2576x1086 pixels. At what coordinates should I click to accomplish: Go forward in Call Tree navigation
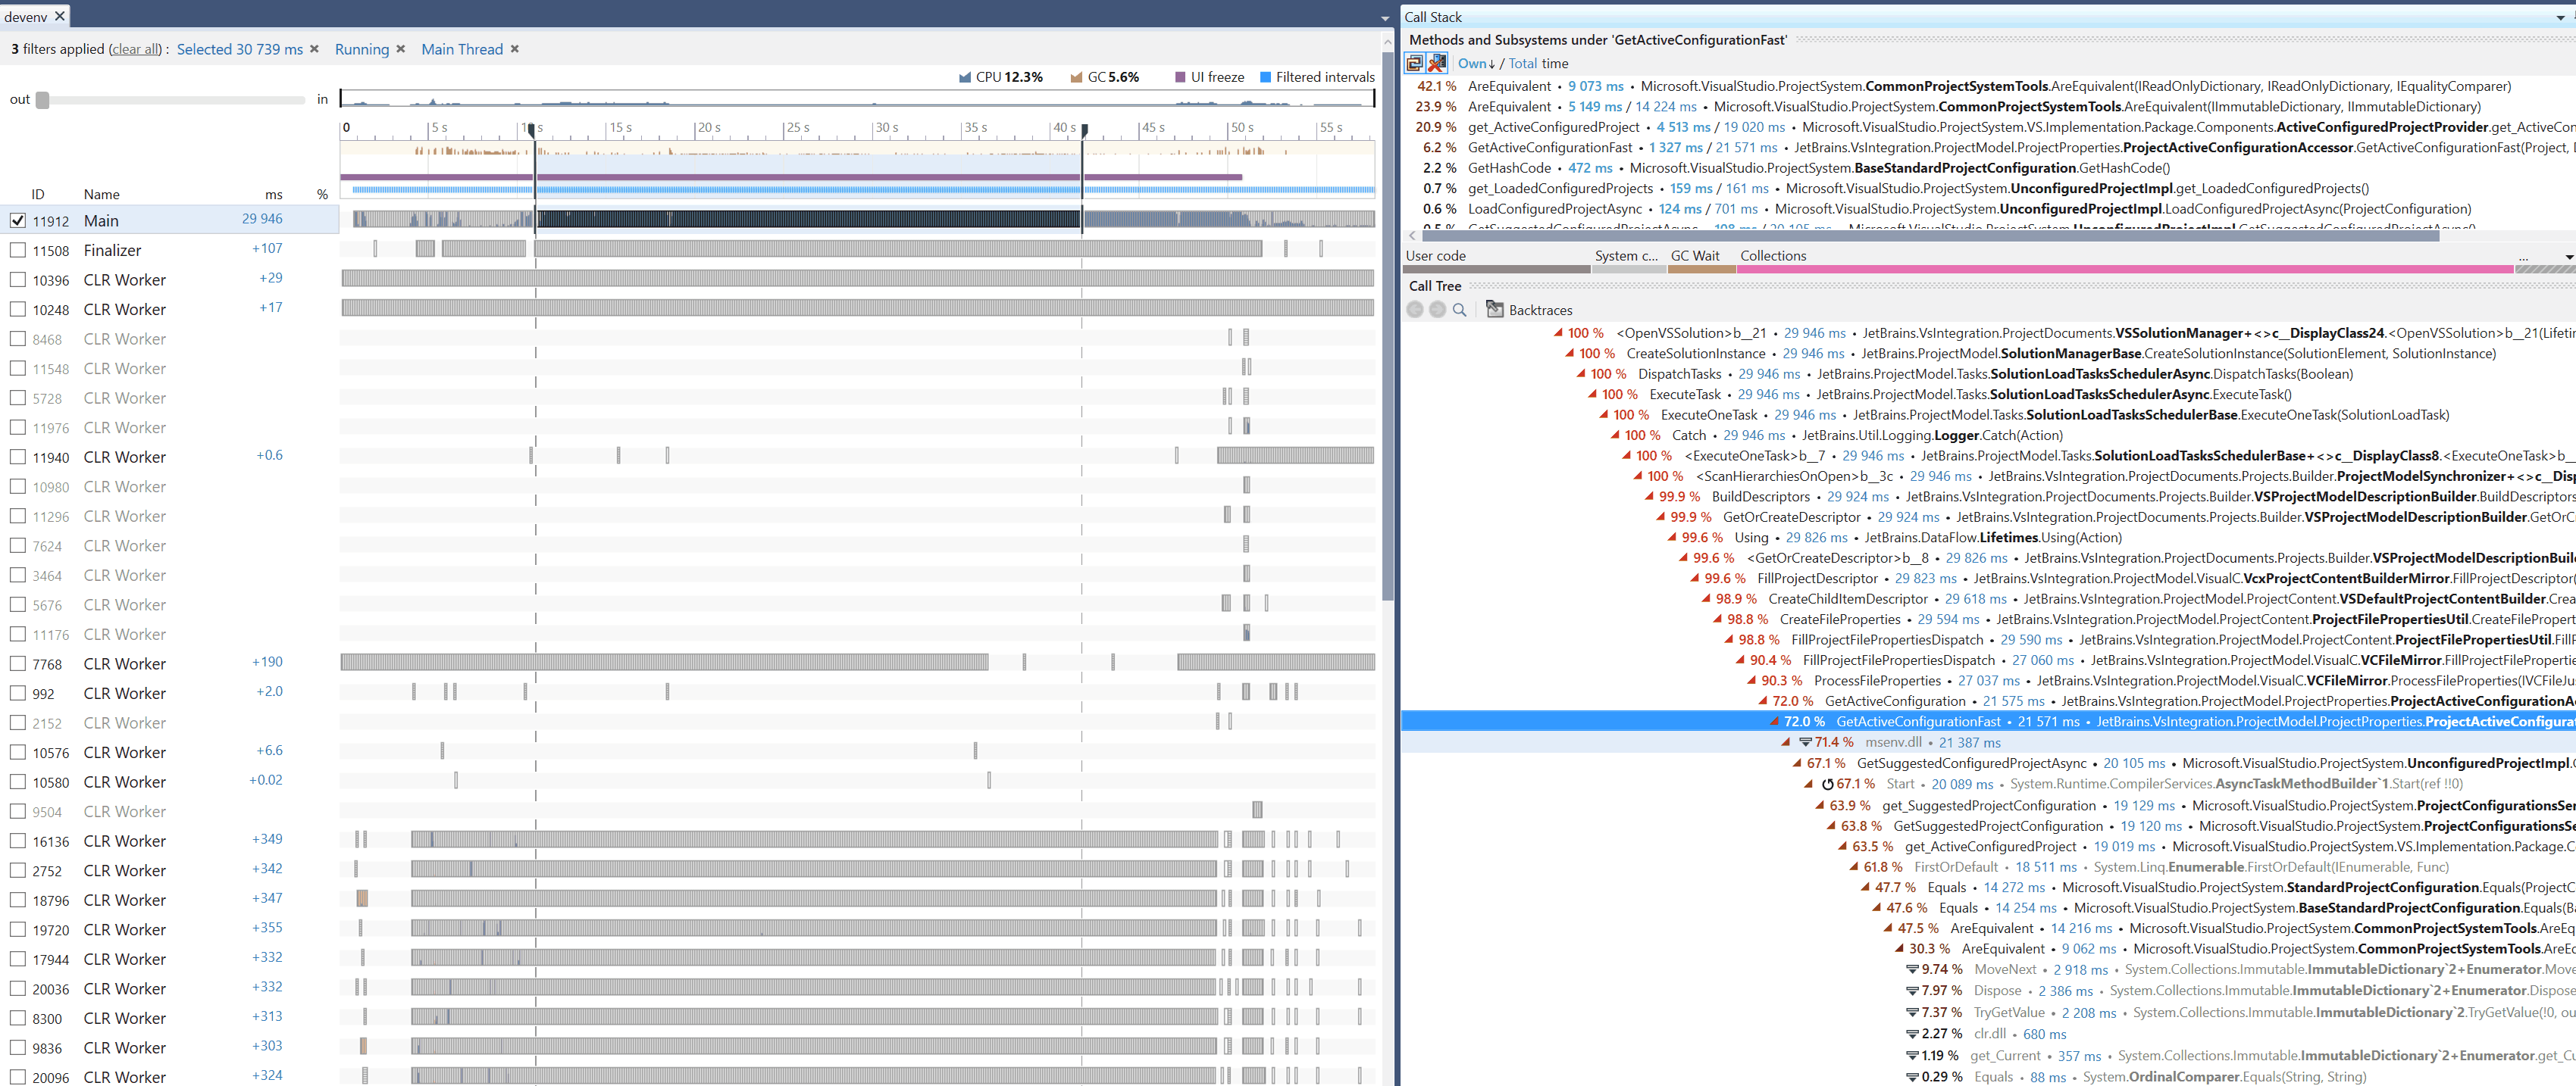1437,310
